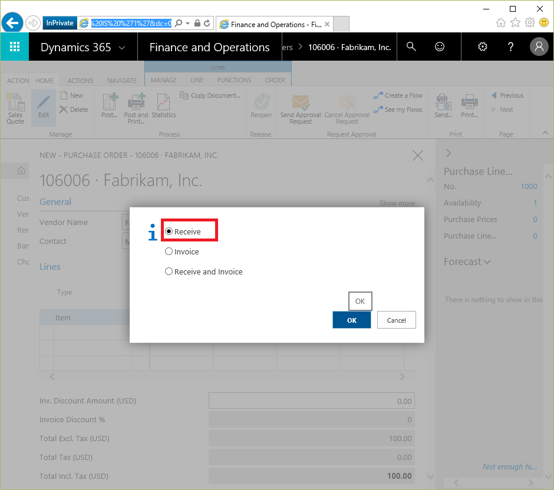The image size is (554, 490).
Task: Go to Next page record
Action: pos(502,110)
